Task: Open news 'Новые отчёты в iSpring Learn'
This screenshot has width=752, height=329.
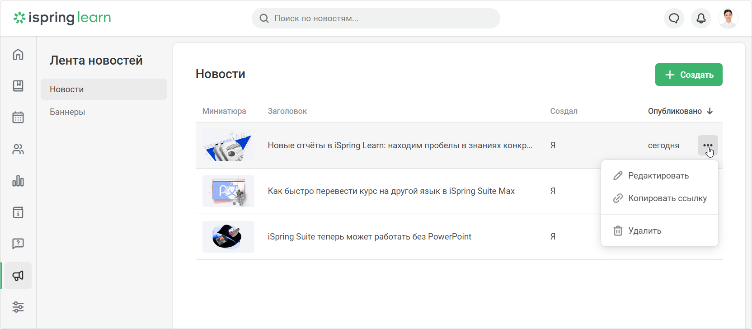Action: (400, 146)
